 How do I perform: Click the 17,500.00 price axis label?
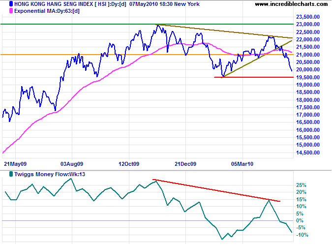[x=307, y=107]
